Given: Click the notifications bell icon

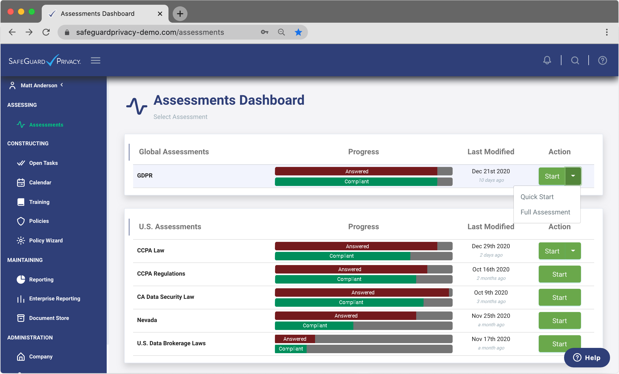Looking at the screenshot, I should (547, 60).
